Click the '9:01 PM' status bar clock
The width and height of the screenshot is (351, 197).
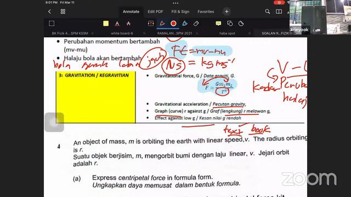[x=52, y=2]
